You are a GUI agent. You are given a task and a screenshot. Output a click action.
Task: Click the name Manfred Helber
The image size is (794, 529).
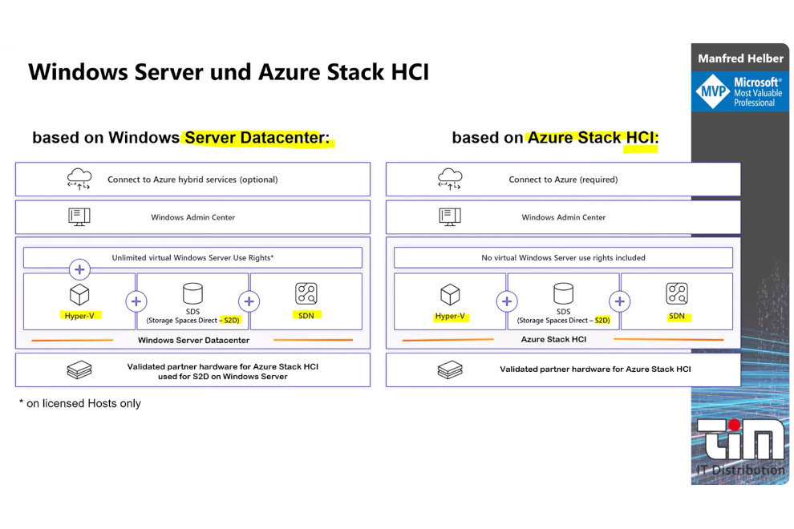740,59
